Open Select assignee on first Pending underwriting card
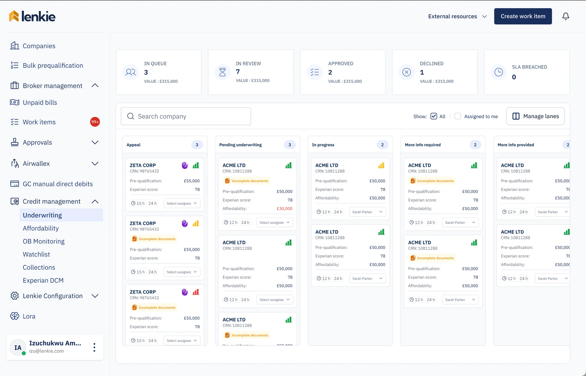This screenshot has height=376, width=586. pyautogui.click(x=275, y=223)
